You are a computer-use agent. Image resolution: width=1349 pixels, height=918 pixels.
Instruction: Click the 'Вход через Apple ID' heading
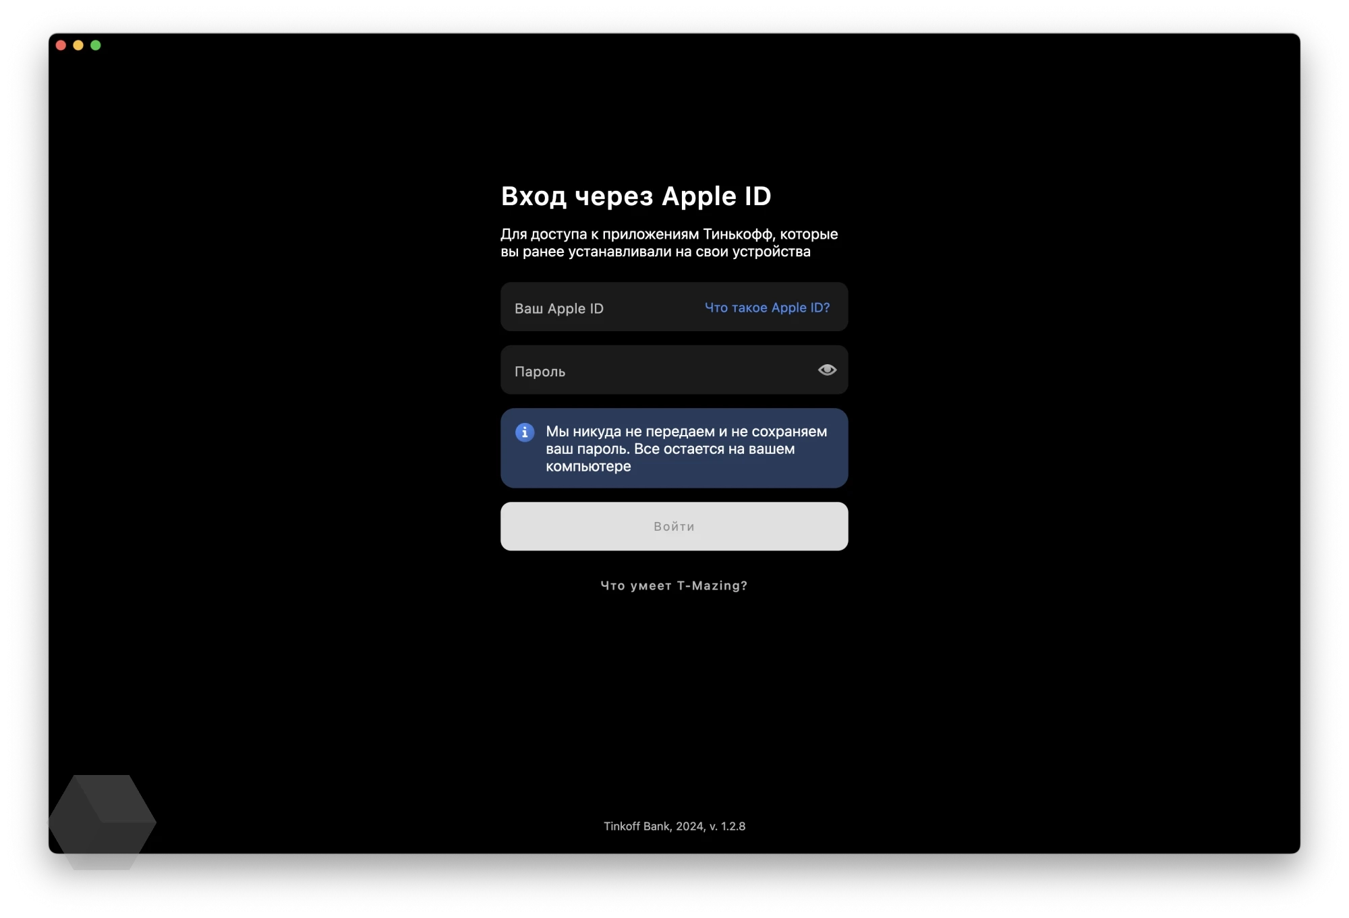[636, 196]
